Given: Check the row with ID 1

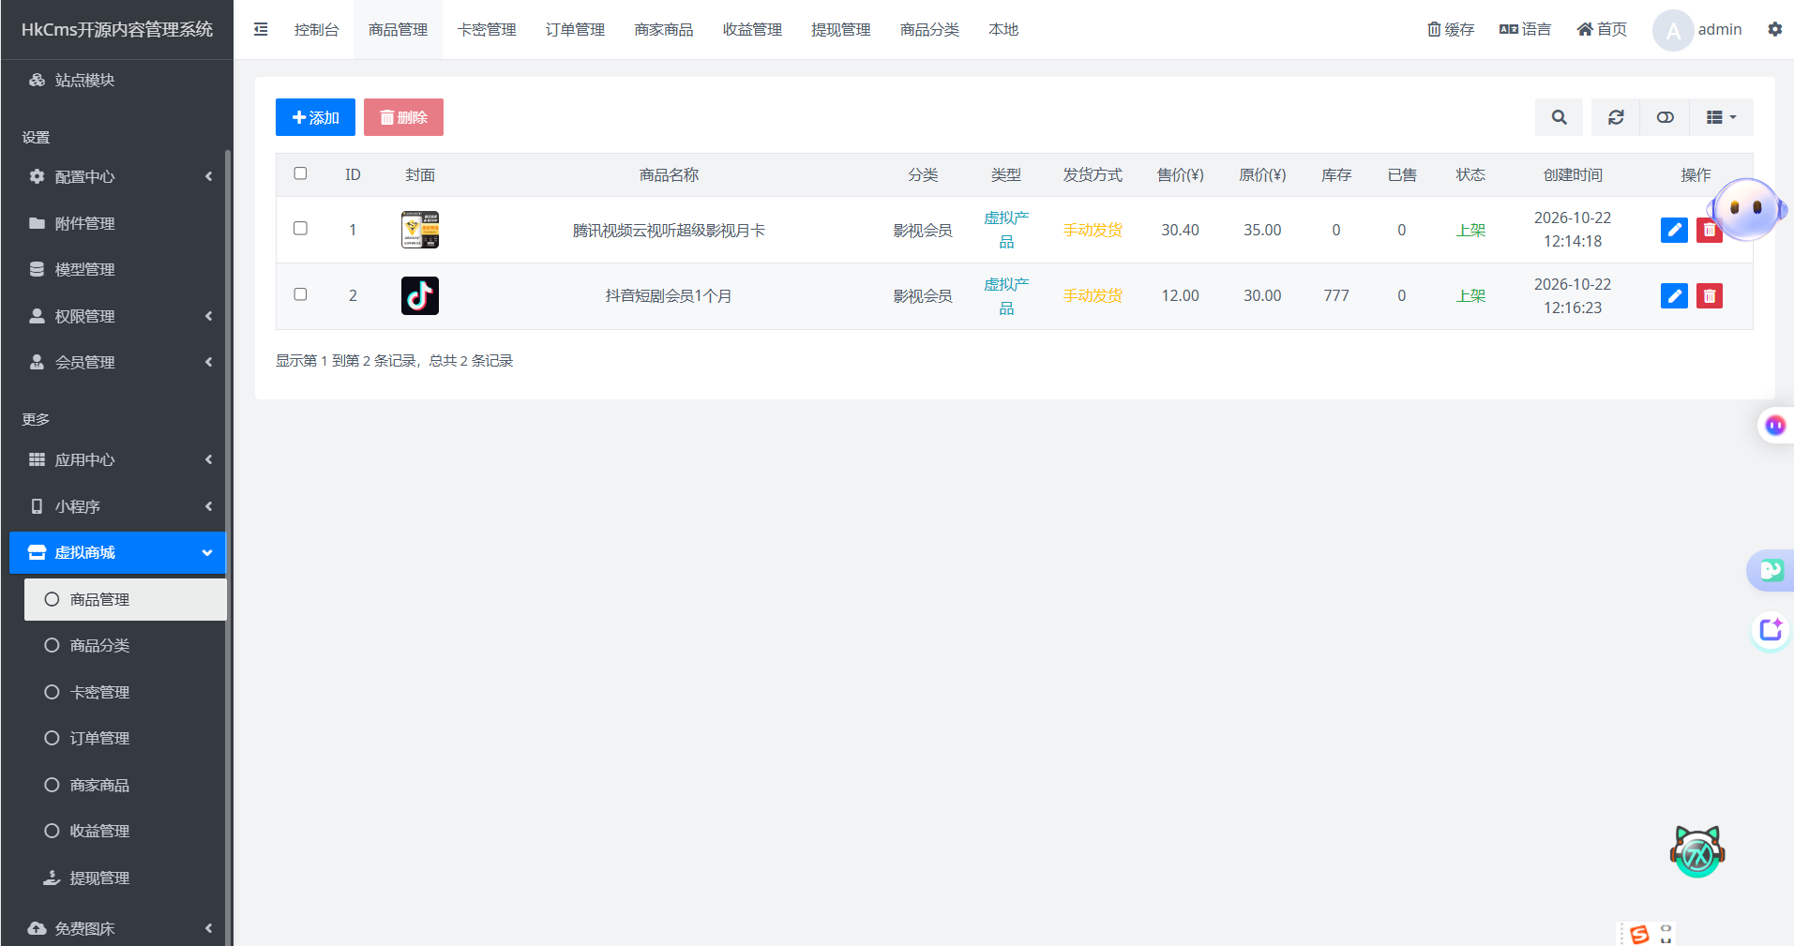Looking at the screenshot, I should [x=300, y=228].
